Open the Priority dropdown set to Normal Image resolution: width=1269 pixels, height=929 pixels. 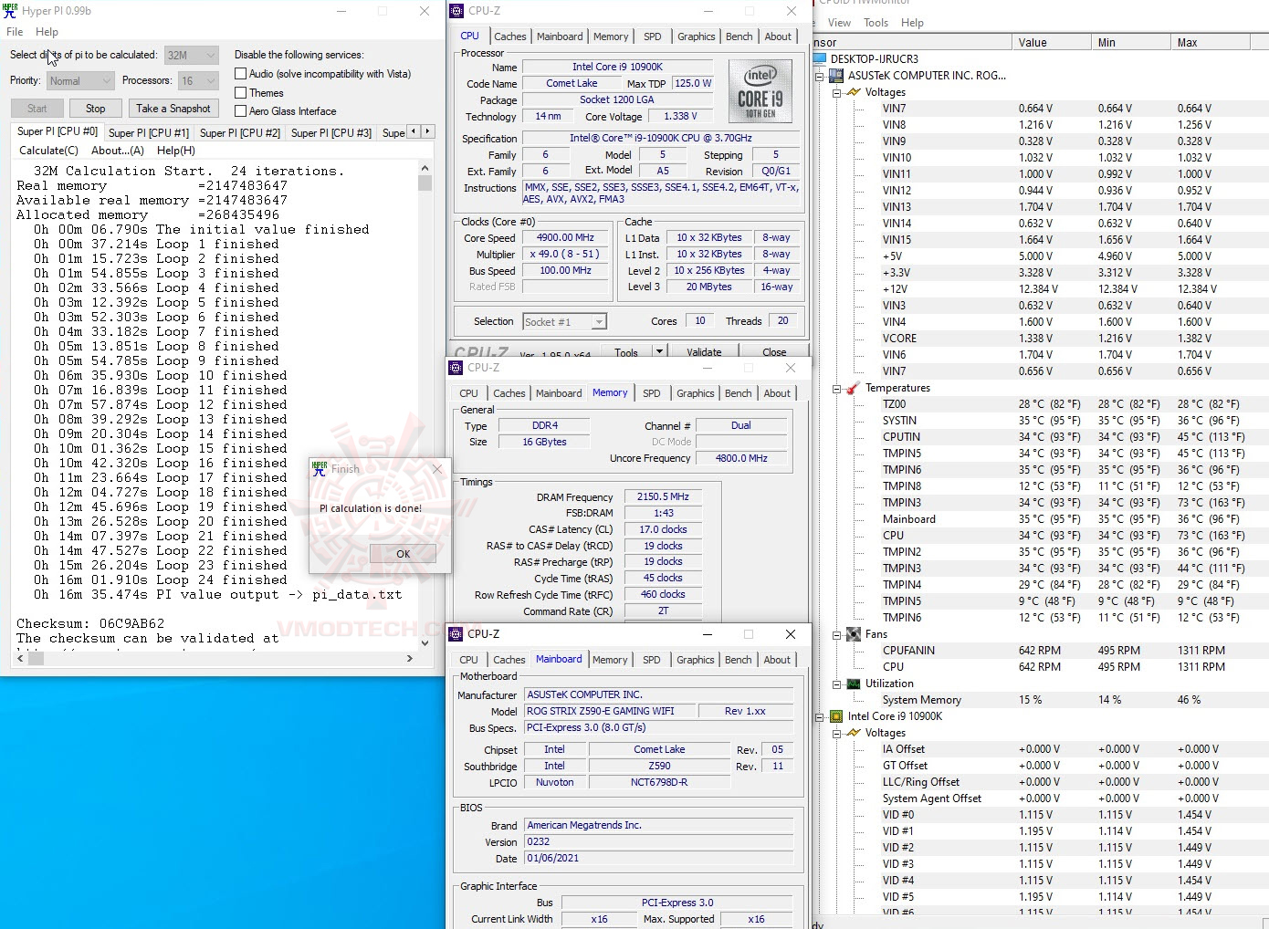(x=80, y=80)
